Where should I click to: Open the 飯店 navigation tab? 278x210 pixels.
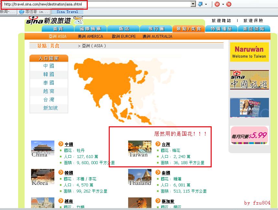(123, 29)
